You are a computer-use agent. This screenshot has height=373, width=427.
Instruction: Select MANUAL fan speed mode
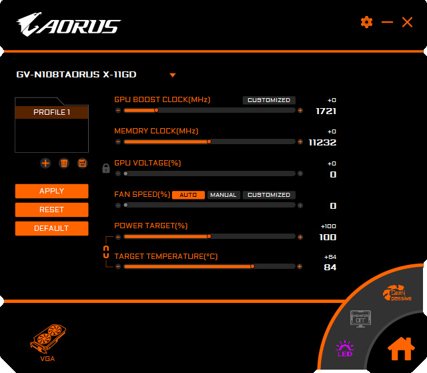(224, 195)
